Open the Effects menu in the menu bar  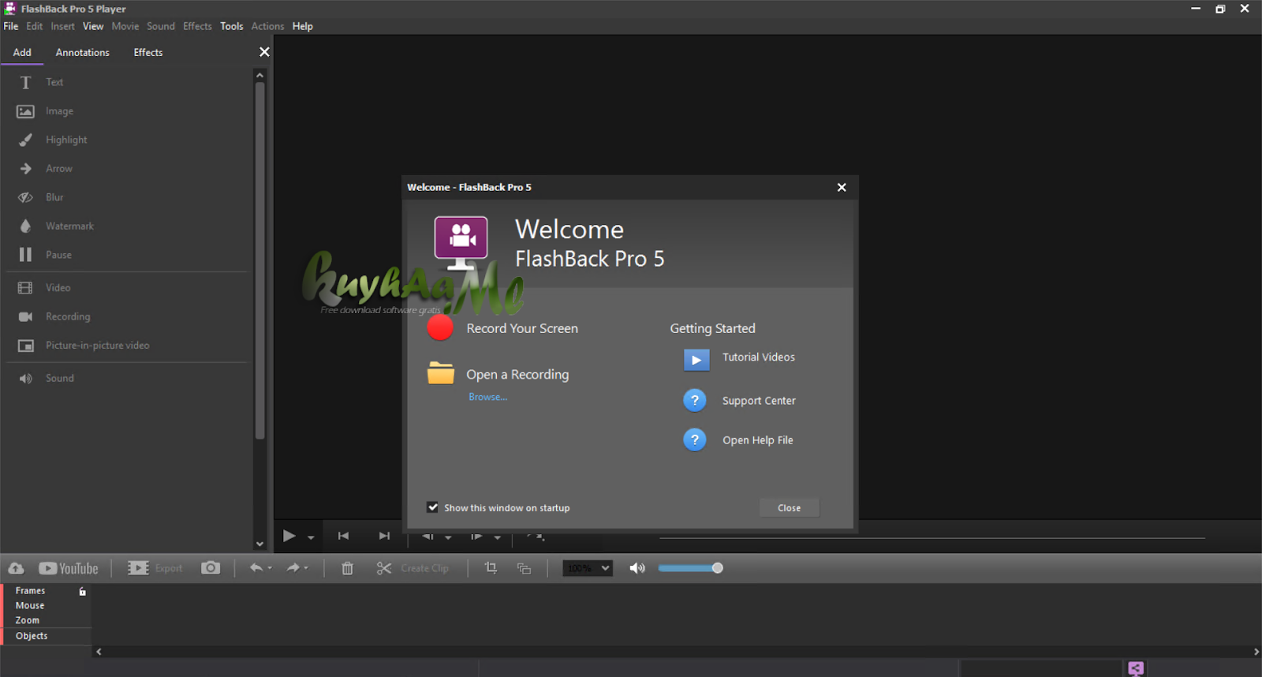coord(197,26)
